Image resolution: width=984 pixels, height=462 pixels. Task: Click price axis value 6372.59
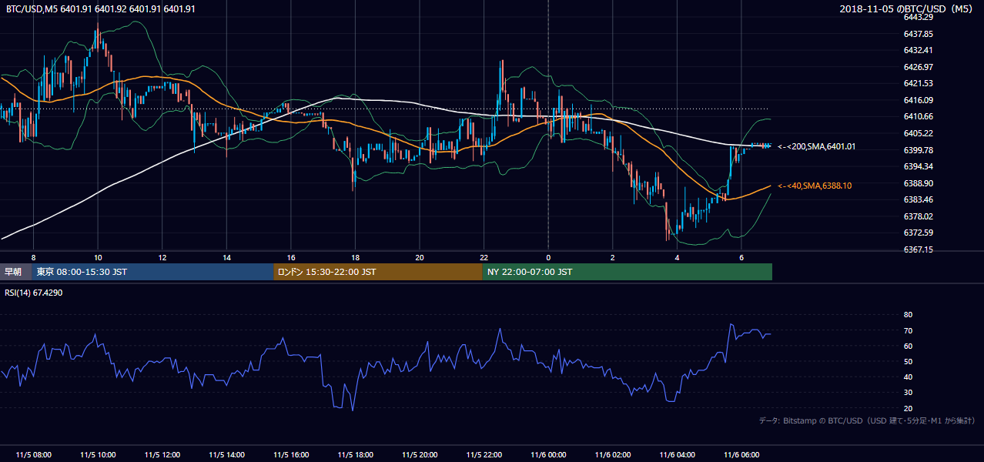pyautogui.click(x=919, y=233)
